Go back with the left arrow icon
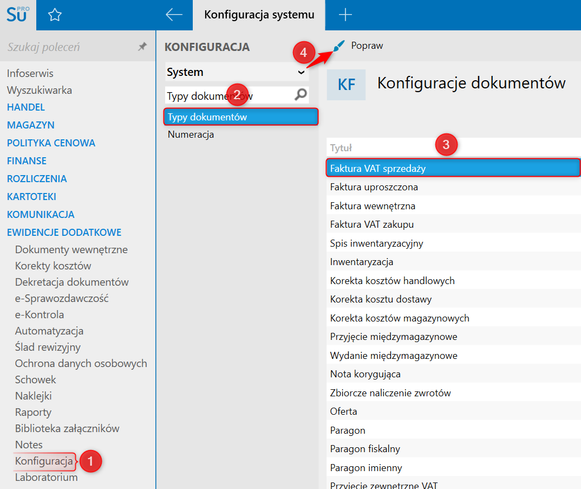581x489 pixels. pos(174,15)
